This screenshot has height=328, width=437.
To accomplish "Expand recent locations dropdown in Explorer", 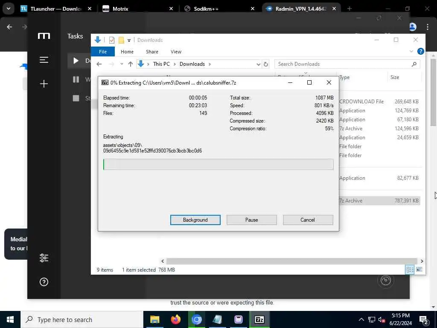I will (x=122, y=64).
